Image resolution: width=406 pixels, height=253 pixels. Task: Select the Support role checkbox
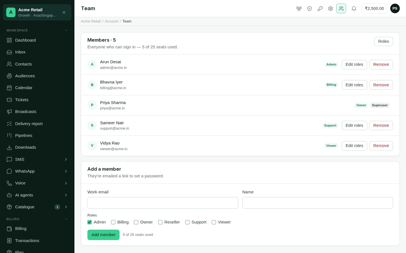pyautogui.click(x=187, y=222)
